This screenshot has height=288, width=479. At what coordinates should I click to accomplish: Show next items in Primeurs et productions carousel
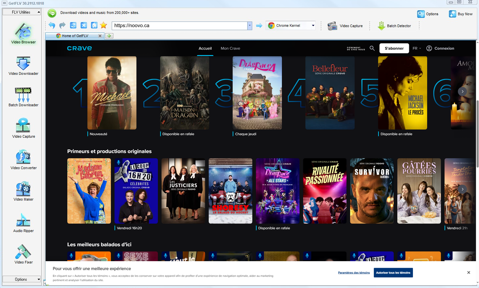(462, 189)
